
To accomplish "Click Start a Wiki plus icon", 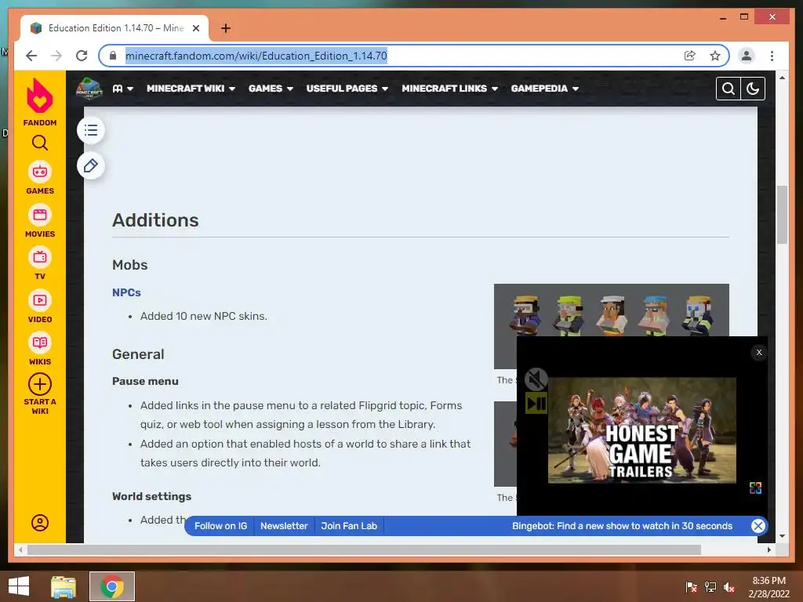I will click(40, 384).
